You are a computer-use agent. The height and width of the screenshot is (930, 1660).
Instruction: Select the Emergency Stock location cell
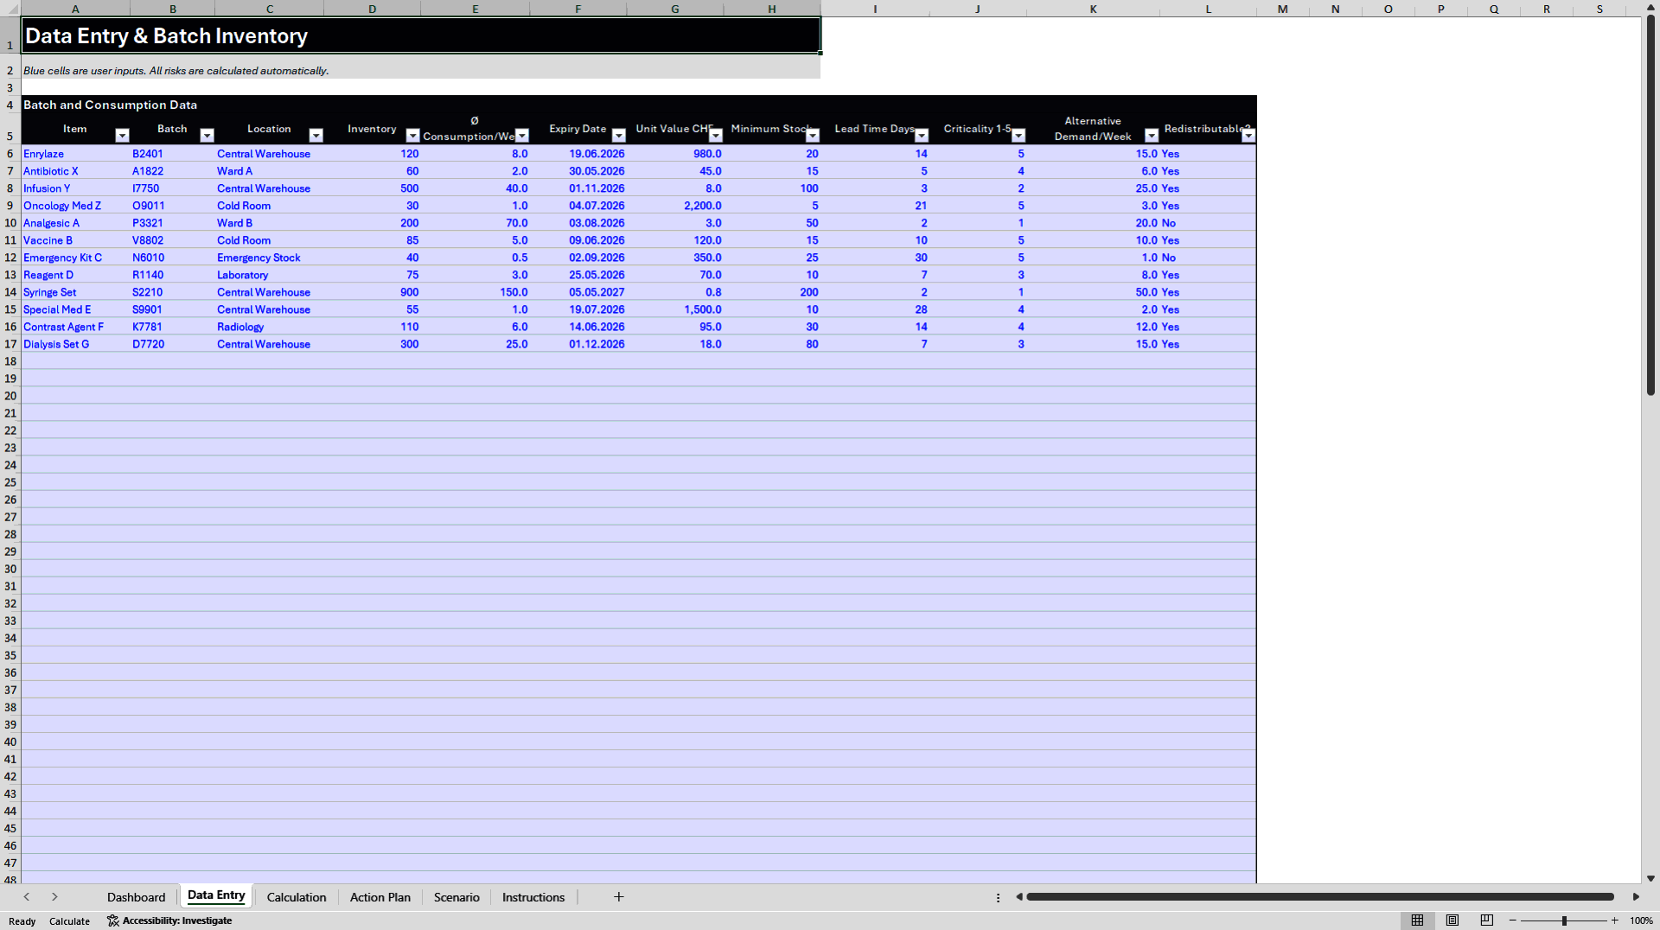[269, 258]
